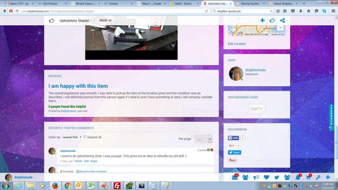The width and height of the screenshot is (338, 190).
Task: Open the bell notifications icon
Action: click(x=298, y=177)
